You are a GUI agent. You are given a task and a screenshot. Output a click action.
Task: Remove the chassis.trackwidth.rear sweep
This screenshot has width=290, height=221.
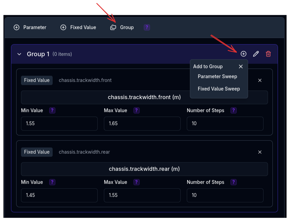pos(260,152)
